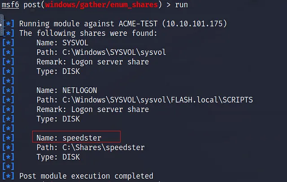Select the 'Name: SYSVOL' entry
287x182 pixels.
tap(62, 43)
